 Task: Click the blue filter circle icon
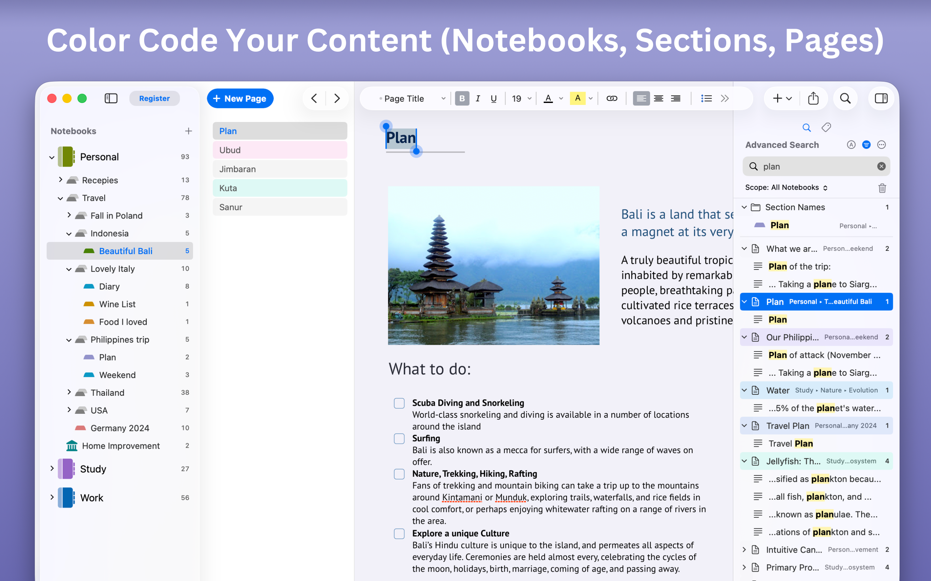(x=866, y=145)
